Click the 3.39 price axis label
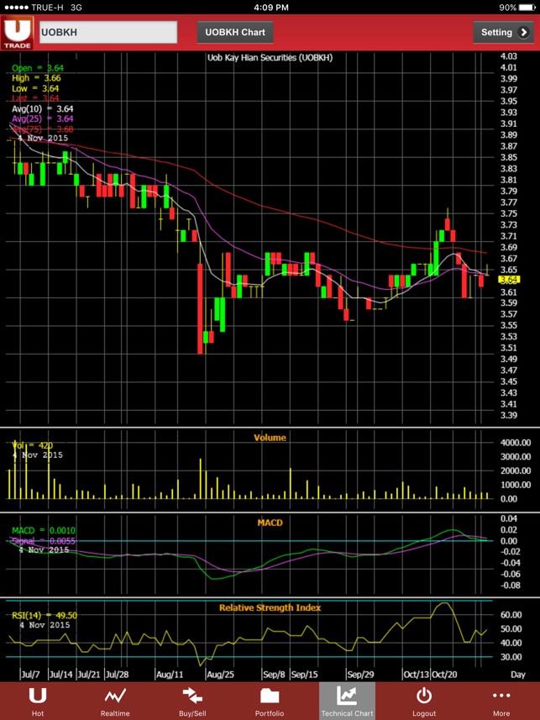 pos(509,415)
